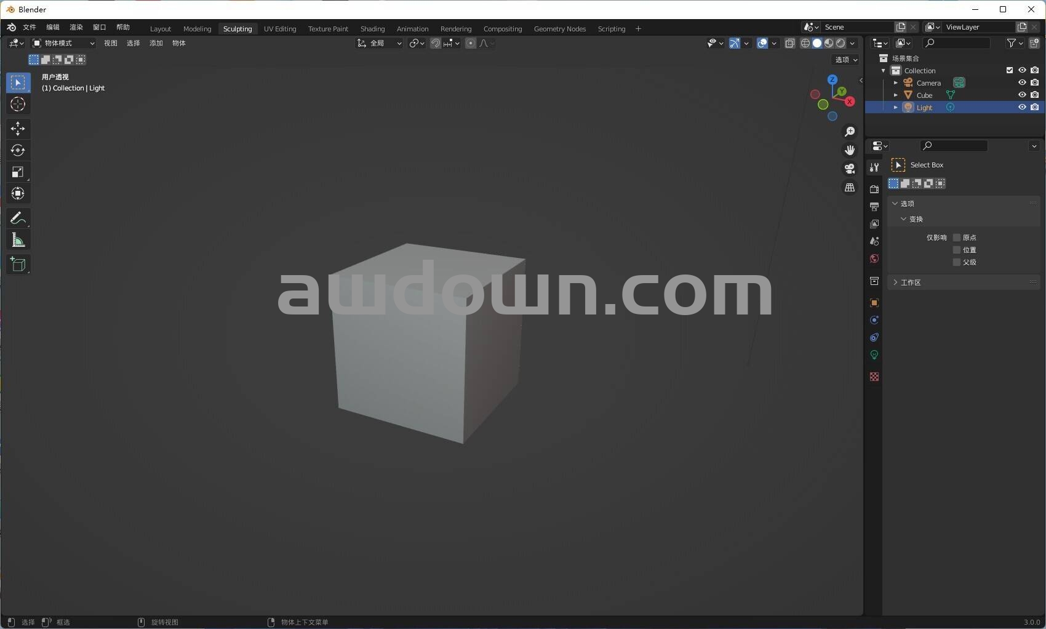Viewport: 1046px width, 629px height.
Task: Select the Rotate tool
Action: click(x=18, y=150)
